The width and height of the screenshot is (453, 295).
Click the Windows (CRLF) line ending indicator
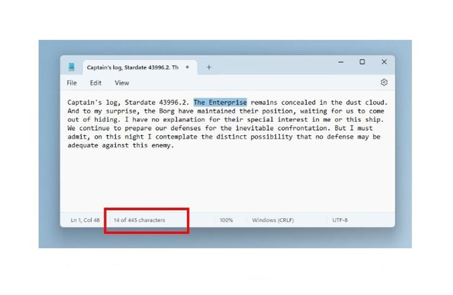click(x=273, y=220)
